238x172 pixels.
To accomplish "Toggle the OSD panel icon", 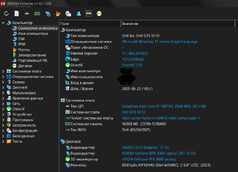I will pos(89,13).
